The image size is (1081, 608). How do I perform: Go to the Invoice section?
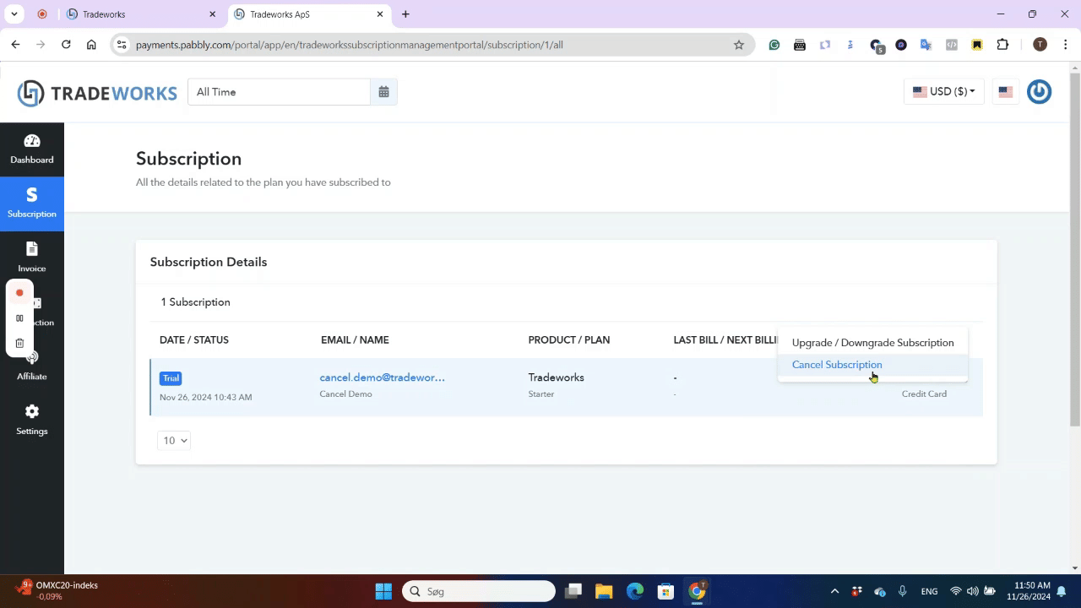tap(32, 258)
